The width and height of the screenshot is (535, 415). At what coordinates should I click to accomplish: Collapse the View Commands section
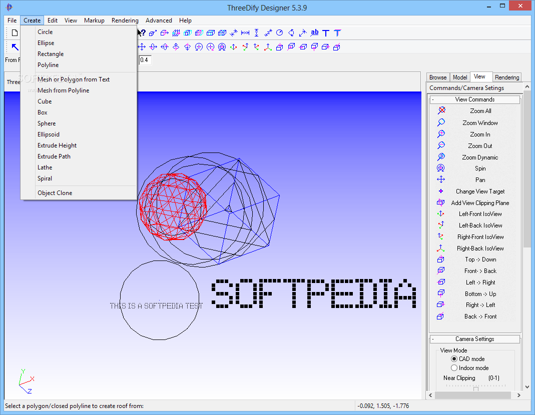point(433,99)
